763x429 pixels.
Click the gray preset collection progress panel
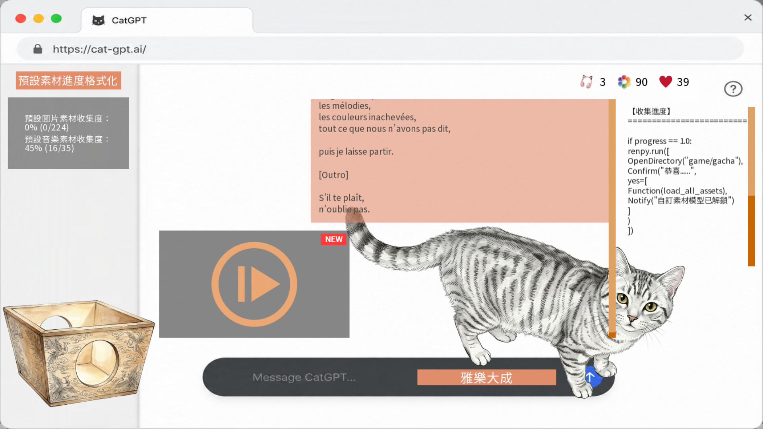[x=68, y=133]
